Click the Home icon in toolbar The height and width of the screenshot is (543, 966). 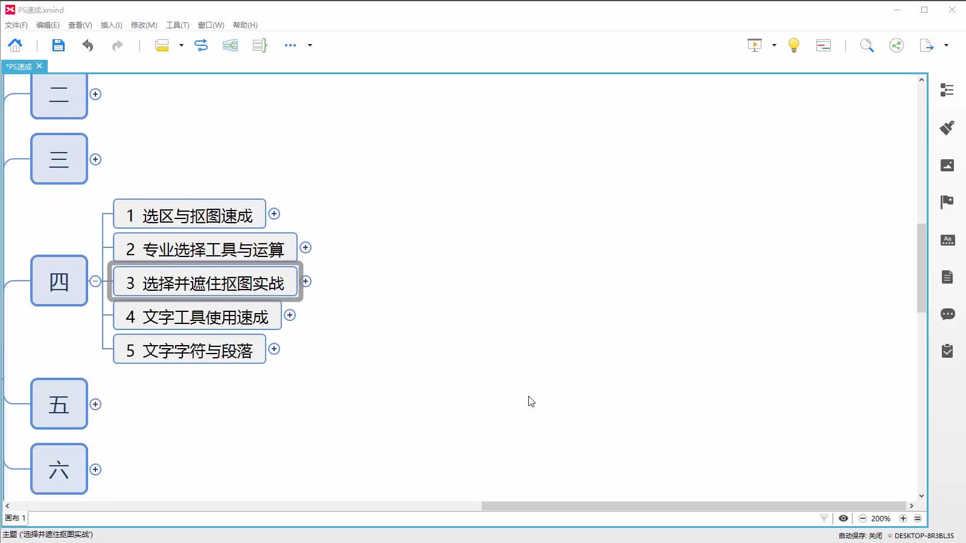pos(15,45)
